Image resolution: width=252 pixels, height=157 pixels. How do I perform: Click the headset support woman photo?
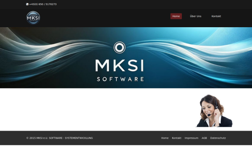pyautogui.click(x=214, y=111)
